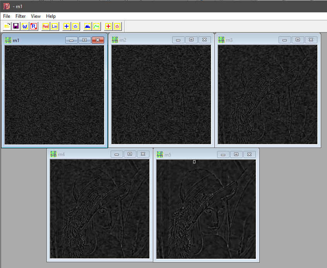327x268 pixels.
Task: Open the Help menu
Action: coord(51,16)
